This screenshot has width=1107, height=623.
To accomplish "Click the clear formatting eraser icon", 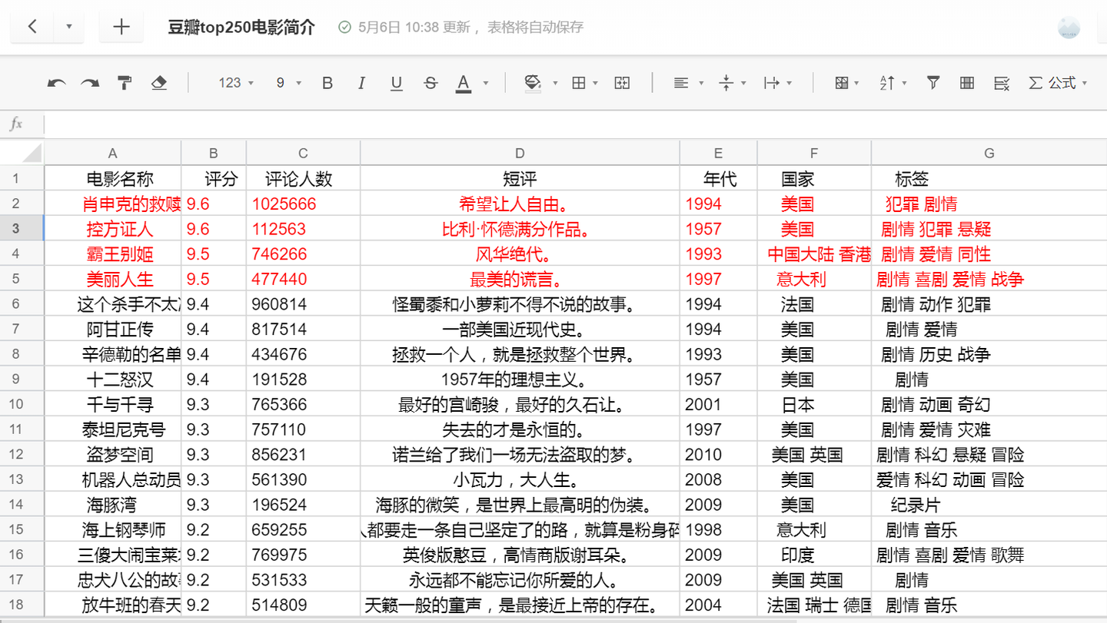I will point(159,83).
